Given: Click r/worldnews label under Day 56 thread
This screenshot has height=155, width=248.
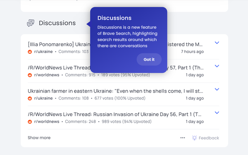Looking at the screenshot, I should pos(47,122).
